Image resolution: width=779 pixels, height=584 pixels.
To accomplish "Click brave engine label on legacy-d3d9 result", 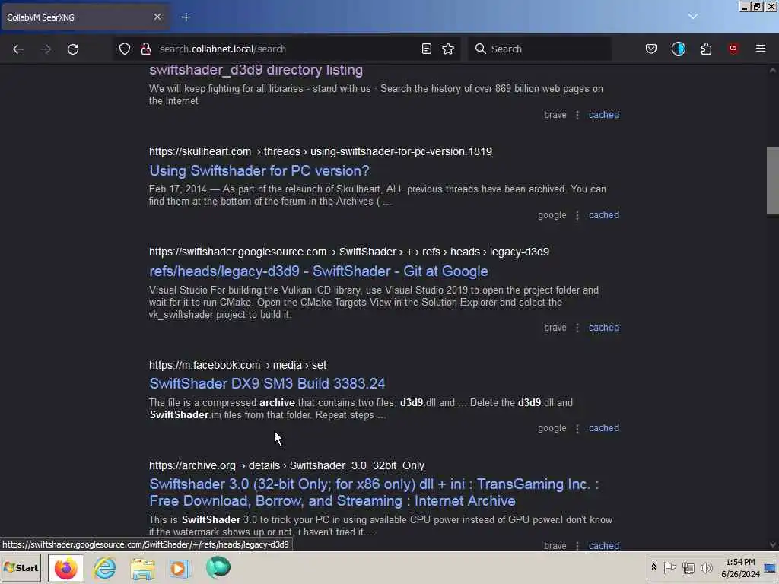I will (555, 328).
